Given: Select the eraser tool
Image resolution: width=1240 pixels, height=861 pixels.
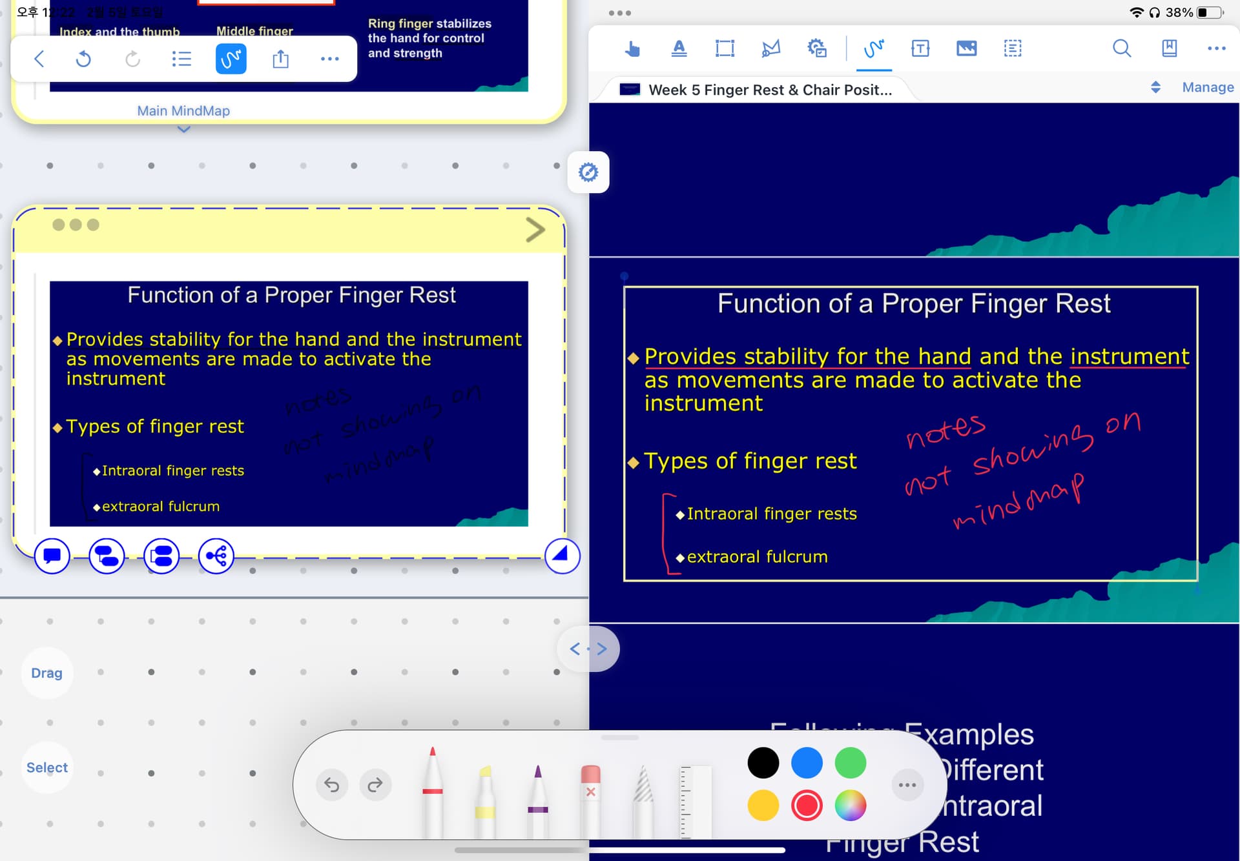Looking at the screenshot, I should click(x=590, y=802).
